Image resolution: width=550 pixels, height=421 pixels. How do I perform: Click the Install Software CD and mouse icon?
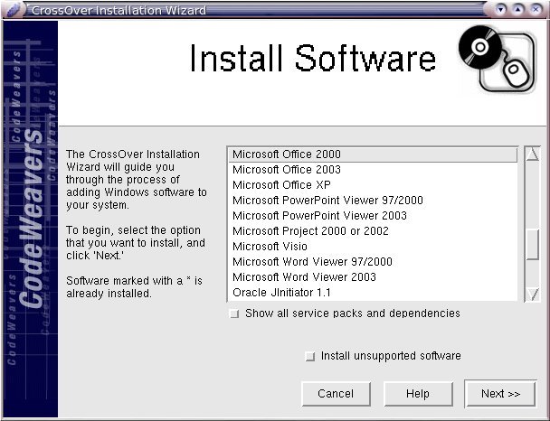click(498, 60)
